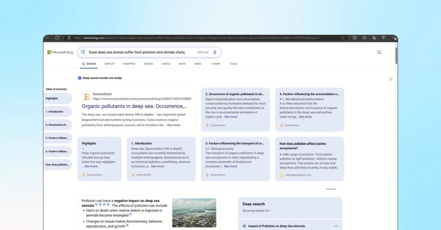Viewport: 441px width, 230px height.
Task: Click See more in Introduction card
Action: 157,166
